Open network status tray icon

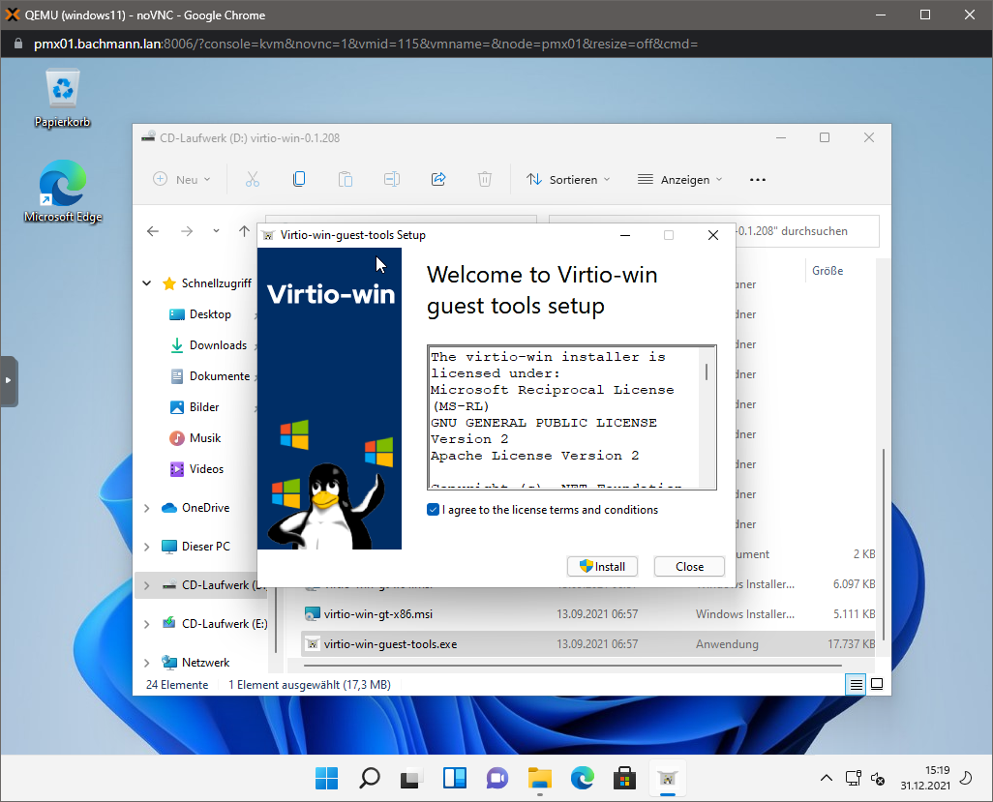[853, 778]
